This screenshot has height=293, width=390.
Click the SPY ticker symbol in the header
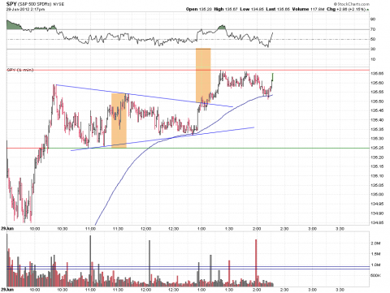(11, 4)
